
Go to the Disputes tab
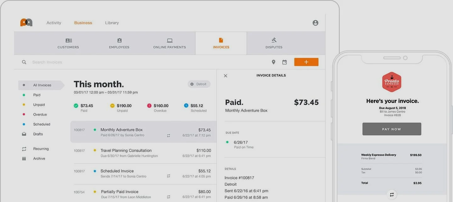(274, 43)
